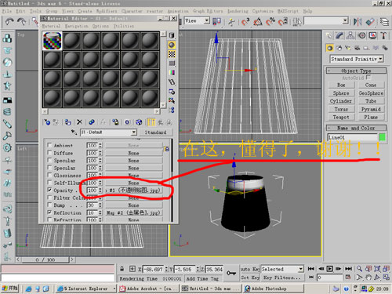Enable the Diffuse map checkbox
392x294 pixels.
pos(49,152)
